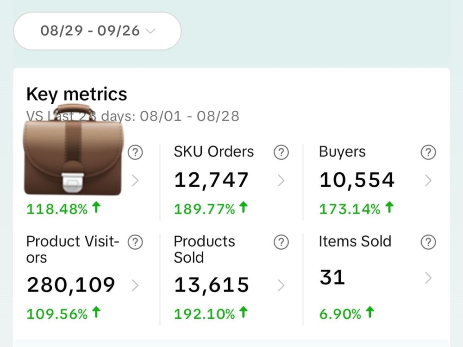The image size is (463, 347).
Task: Expand Buyers details with chevron arrow
Action: [428, 181]
